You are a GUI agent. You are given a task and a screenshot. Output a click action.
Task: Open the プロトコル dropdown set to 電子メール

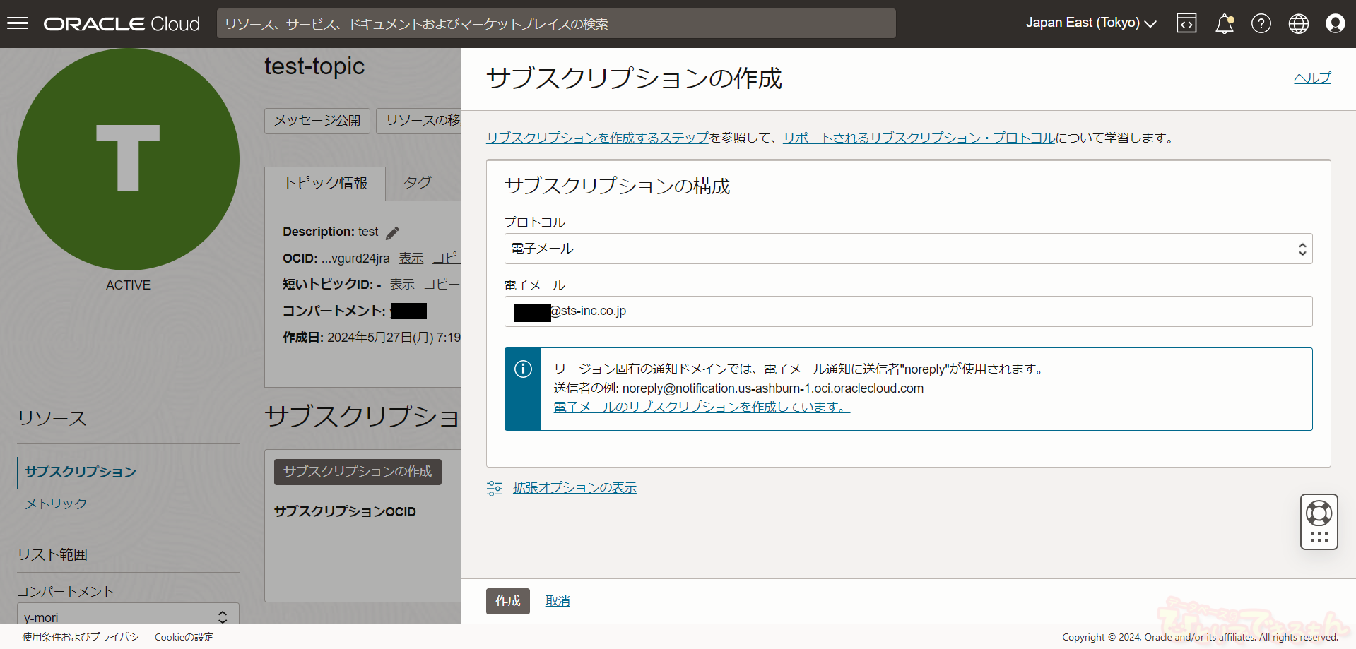click(x=908, y=249)
